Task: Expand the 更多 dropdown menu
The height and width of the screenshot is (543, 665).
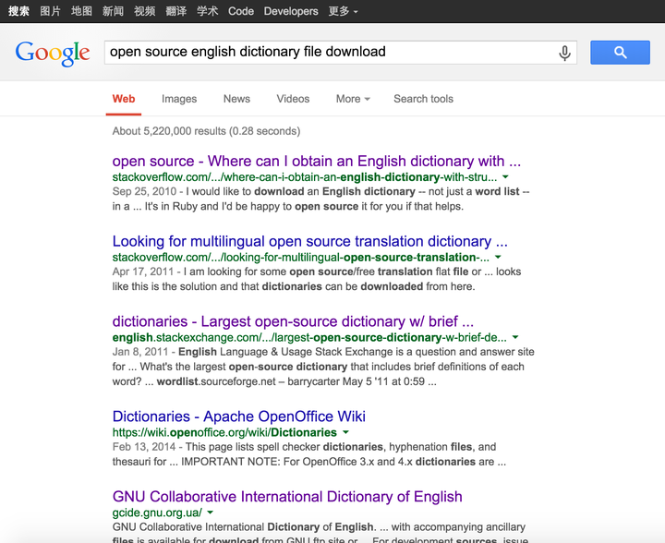Action: (343, 11)
